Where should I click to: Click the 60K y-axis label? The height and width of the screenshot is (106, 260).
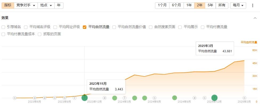(x=255, y=50)
